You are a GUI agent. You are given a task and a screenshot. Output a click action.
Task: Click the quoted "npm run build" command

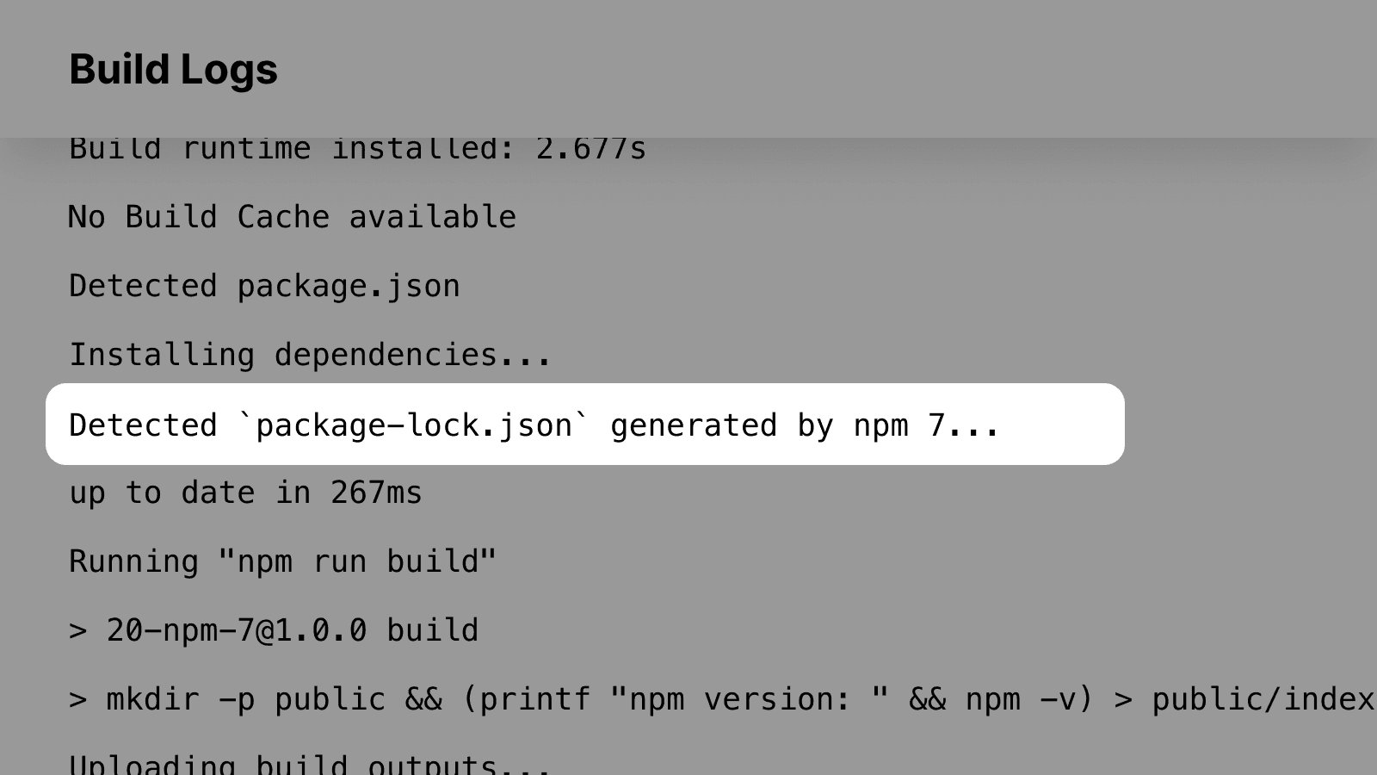click(x=357, y=561)
